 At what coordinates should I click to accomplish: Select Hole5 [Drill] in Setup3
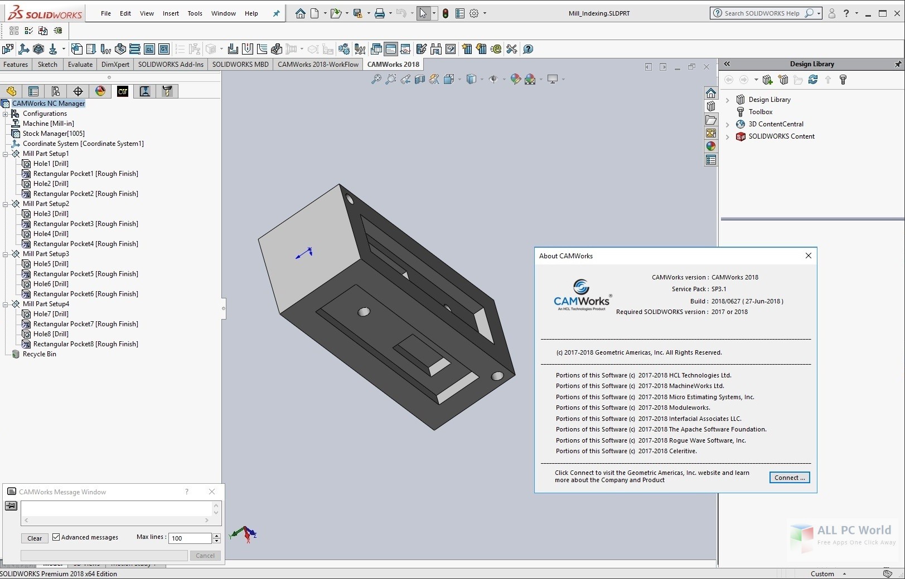[51, 264]
